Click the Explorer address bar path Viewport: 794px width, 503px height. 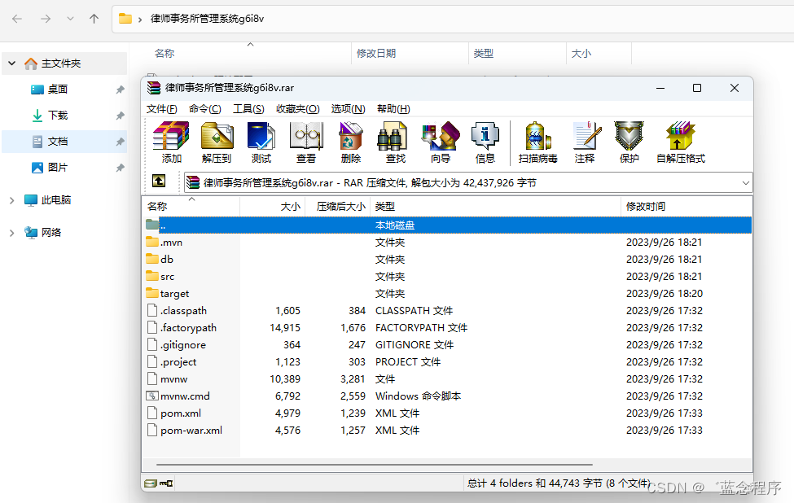[x=207, y=19]
